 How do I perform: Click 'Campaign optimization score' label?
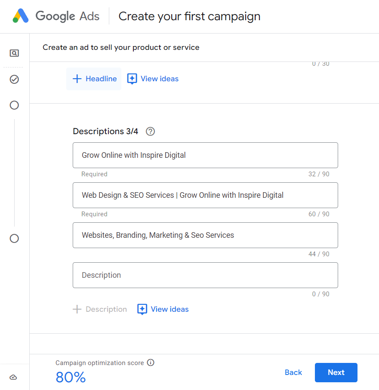click(x=99, y=363)
